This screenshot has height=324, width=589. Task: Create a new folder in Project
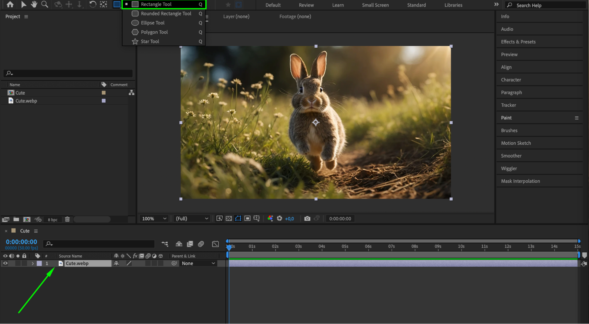click(16, 219)
